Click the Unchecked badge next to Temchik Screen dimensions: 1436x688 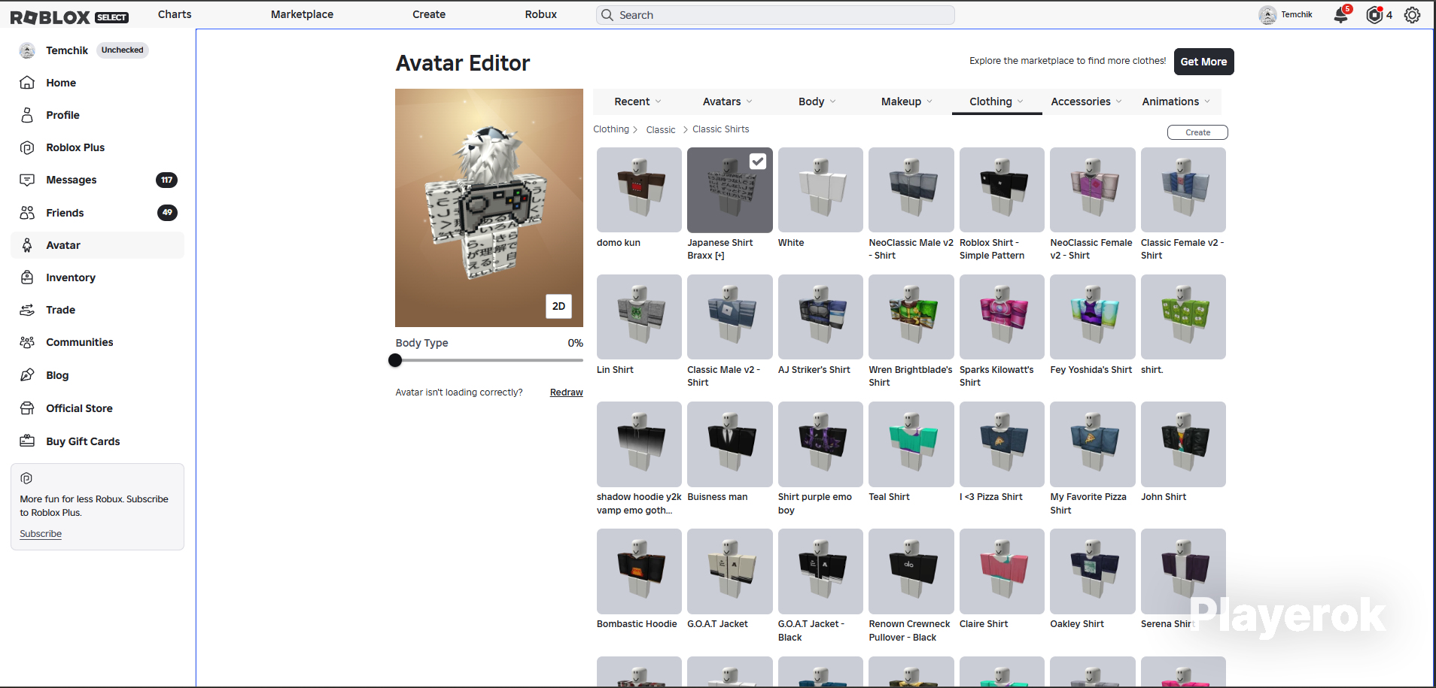pyautogui.click(x=123, y=50)
